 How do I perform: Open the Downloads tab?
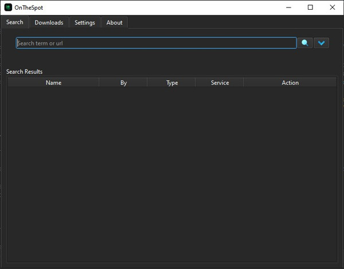point(49,22)
